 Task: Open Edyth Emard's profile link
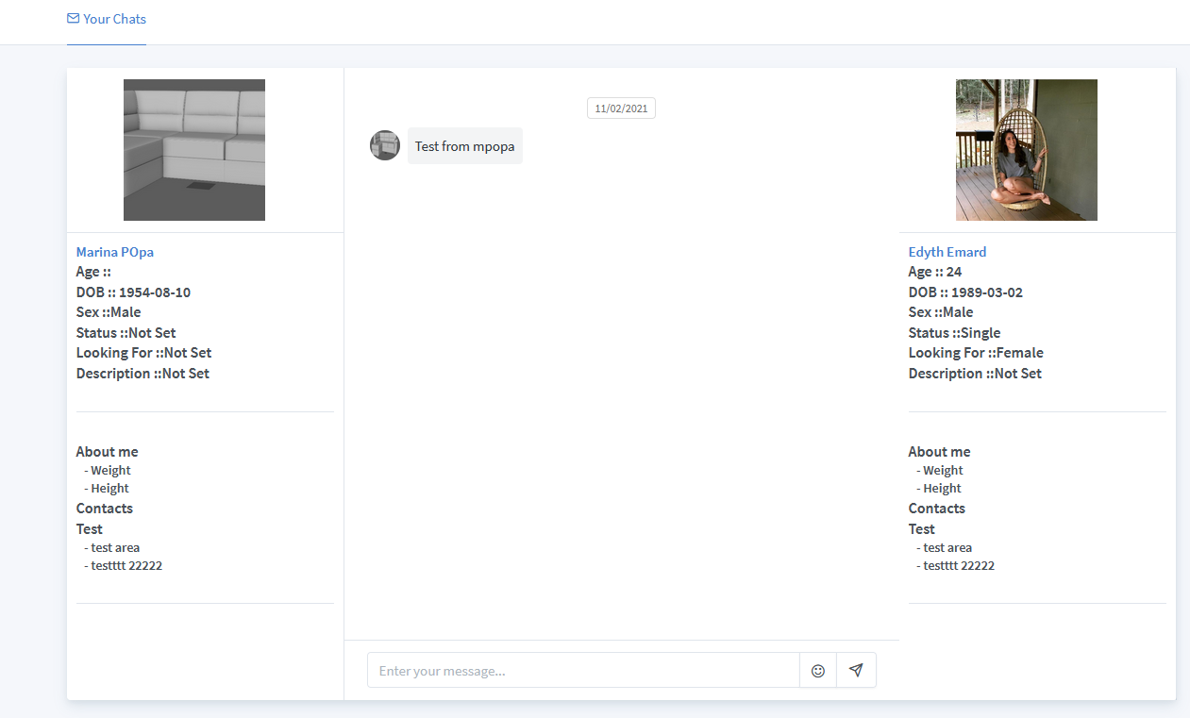tap(947, 252)
